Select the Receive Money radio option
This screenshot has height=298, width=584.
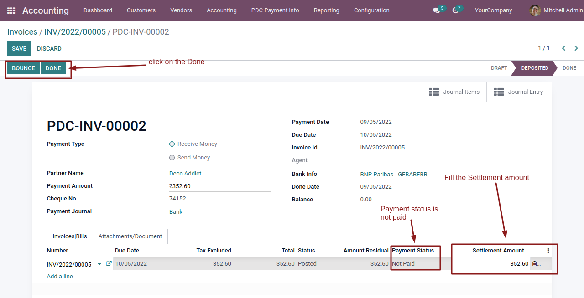(x=172, y=144)
